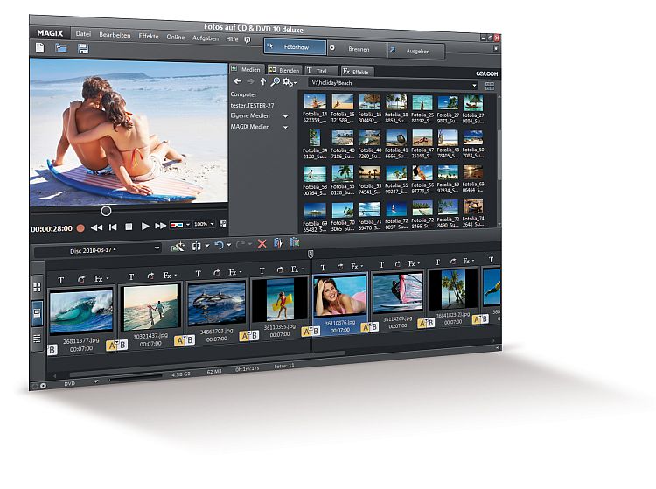Viewport: 656px width, 489px height.
Task: Click the red X delete icon
Action: point(262,244)
